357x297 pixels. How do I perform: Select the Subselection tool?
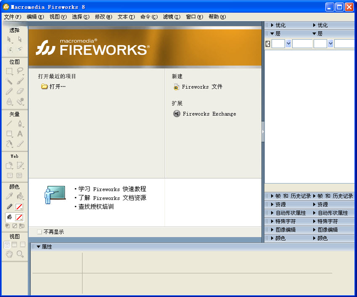[20, 39]
